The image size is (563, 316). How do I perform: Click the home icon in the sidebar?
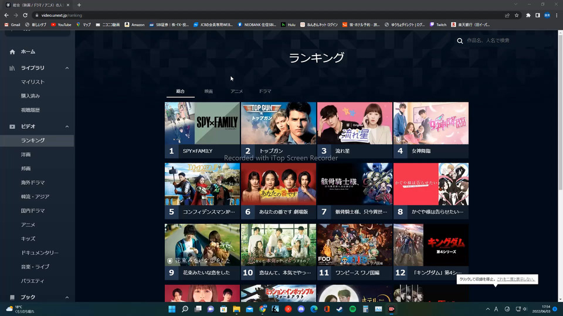(12, 52)
